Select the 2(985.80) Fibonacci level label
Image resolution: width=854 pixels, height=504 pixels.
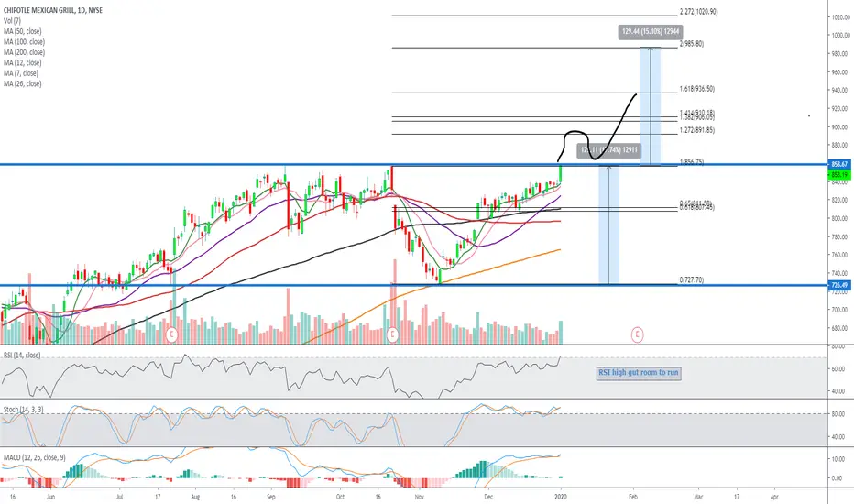coord(691,44)
